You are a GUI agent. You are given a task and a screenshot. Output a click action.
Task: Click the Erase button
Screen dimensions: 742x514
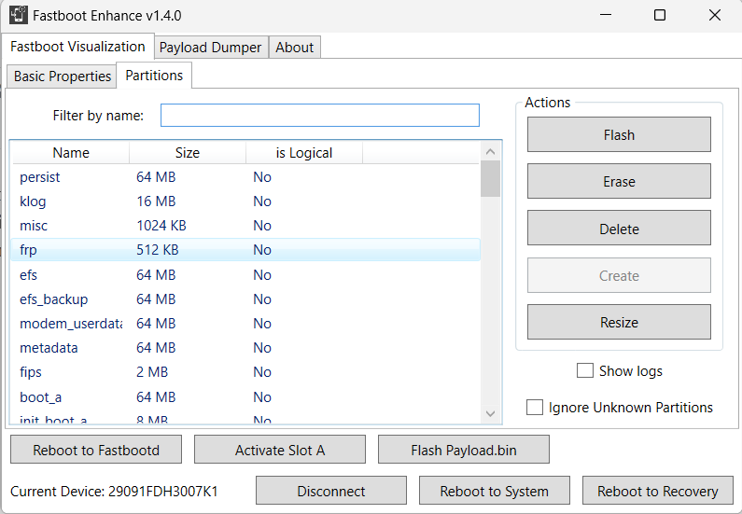[x=619, y=182]
